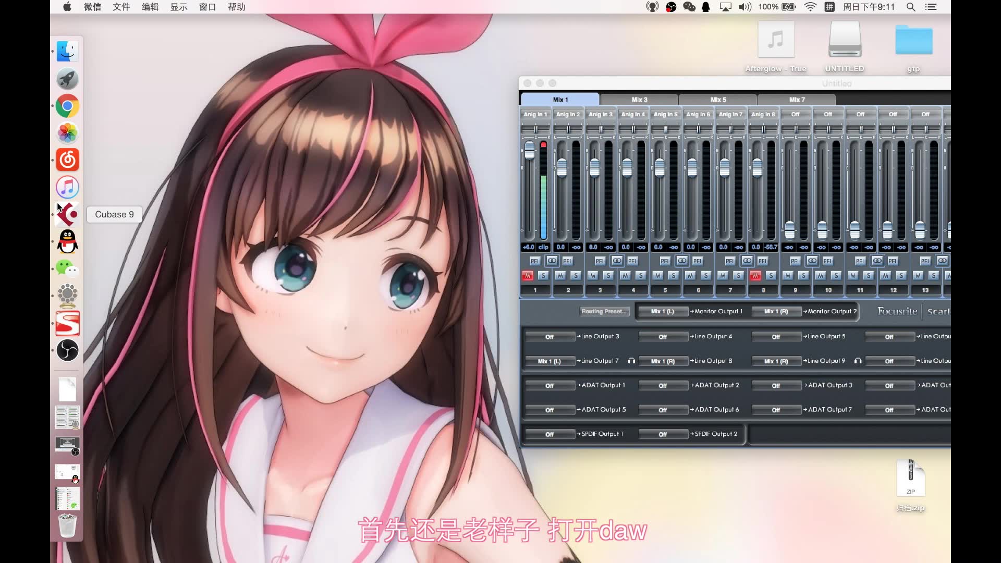The image size is (1001, 563).
Task: Open QQ penguin icon in dock
Action: [68, 242]
